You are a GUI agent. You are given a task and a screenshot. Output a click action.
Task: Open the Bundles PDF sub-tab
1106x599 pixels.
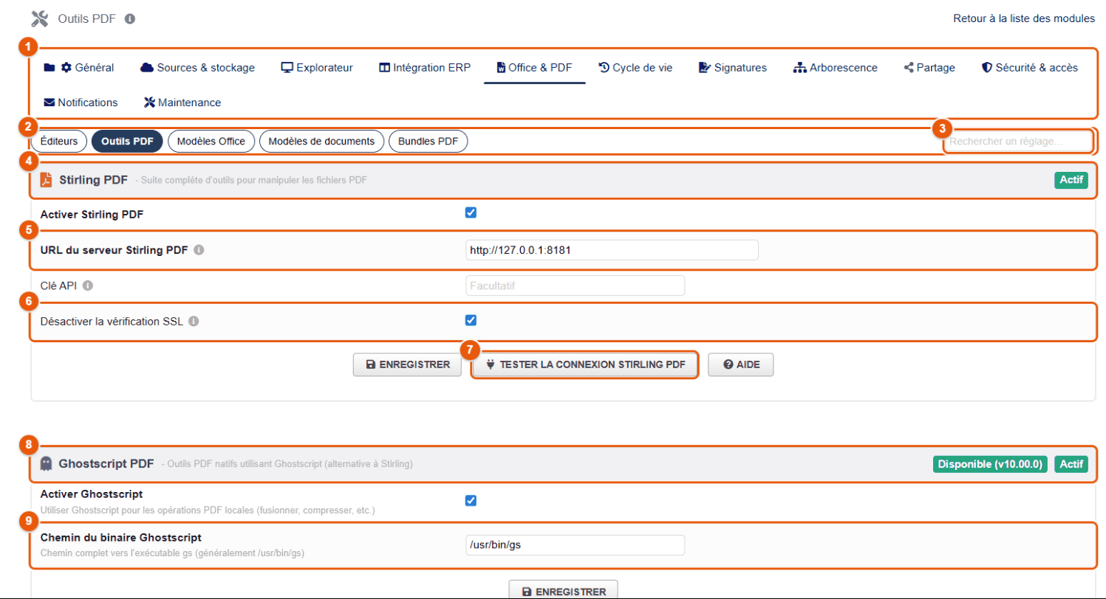[428, 141]
